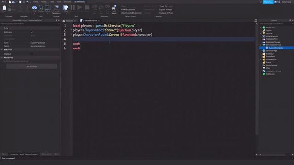Select StarterPlayer in Explorer

[x=271, y=60]
